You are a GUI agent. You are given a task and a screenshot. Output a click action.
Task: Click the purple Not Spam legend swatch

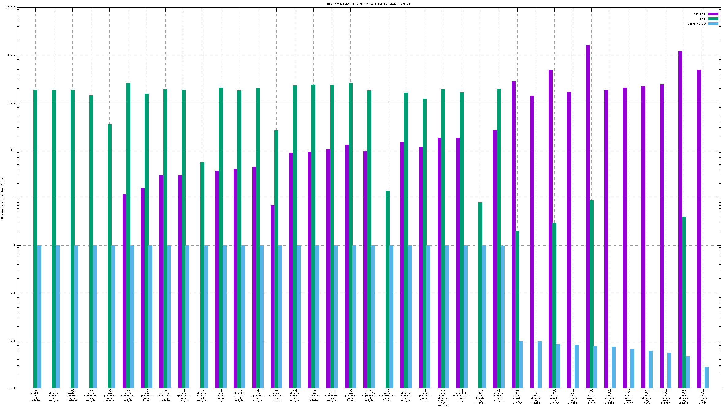pos(713,14)
